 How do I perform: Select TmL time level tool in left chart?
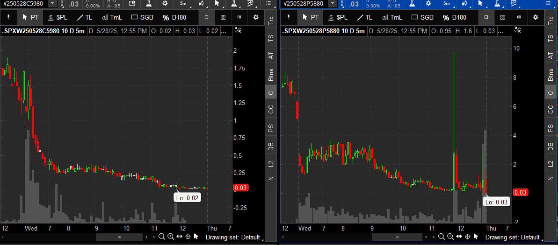click(112, 17)
